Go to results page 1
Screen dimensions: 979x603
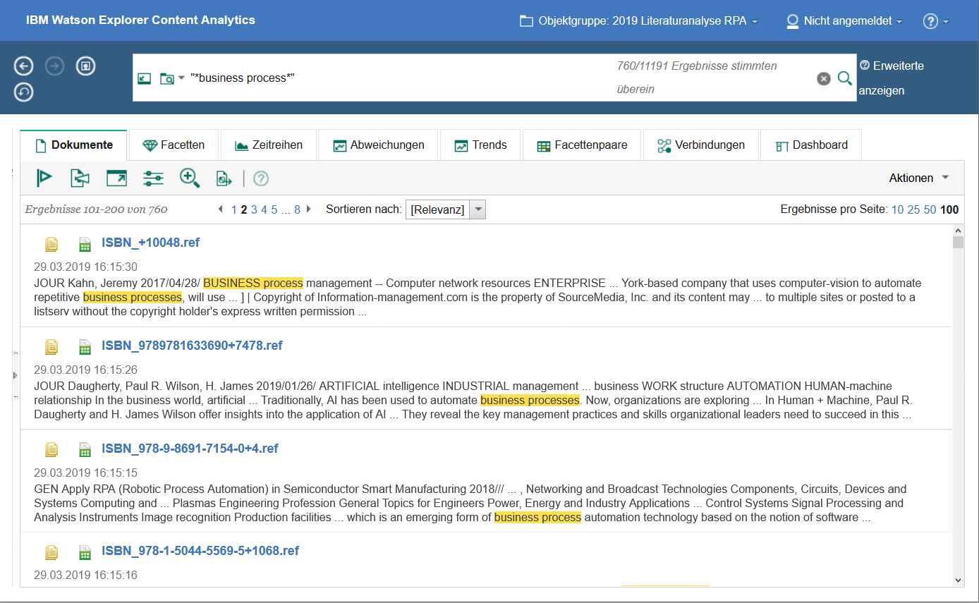[x=234, y=209]
